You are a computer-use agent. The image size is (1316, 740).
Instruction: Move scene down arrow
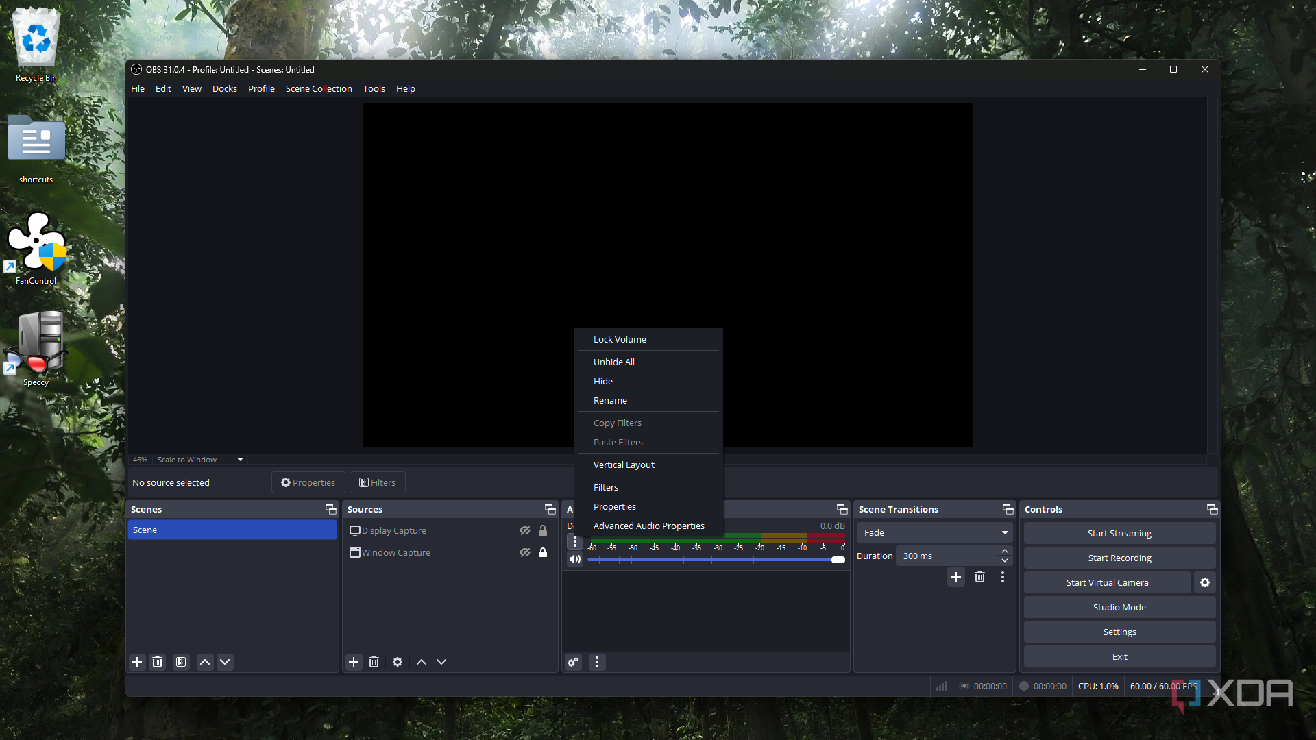[x=225, y=662]
